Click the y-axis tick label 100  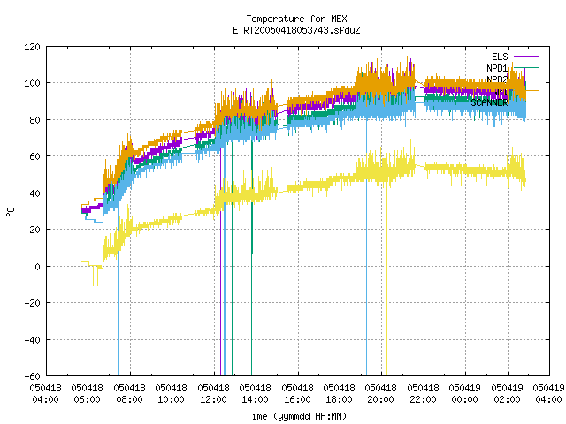[x=32, y=83]
